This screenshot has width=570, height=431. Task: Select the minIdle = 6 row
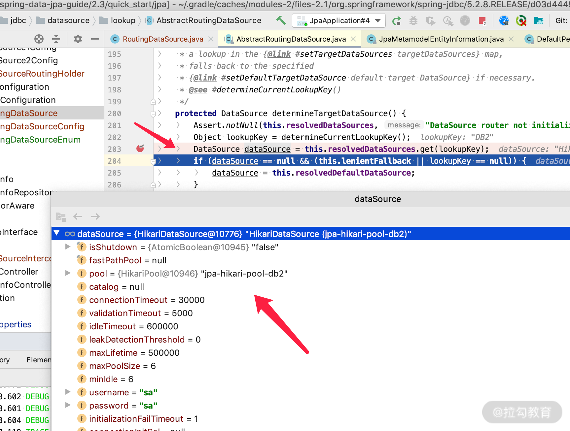pyautogui.click(x=310, y=379)
